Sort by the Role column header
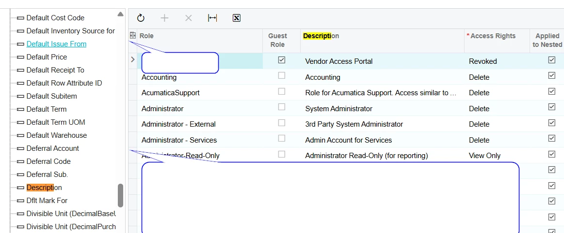The width and height of the screenshot is (564, 233). coord(146,36)
